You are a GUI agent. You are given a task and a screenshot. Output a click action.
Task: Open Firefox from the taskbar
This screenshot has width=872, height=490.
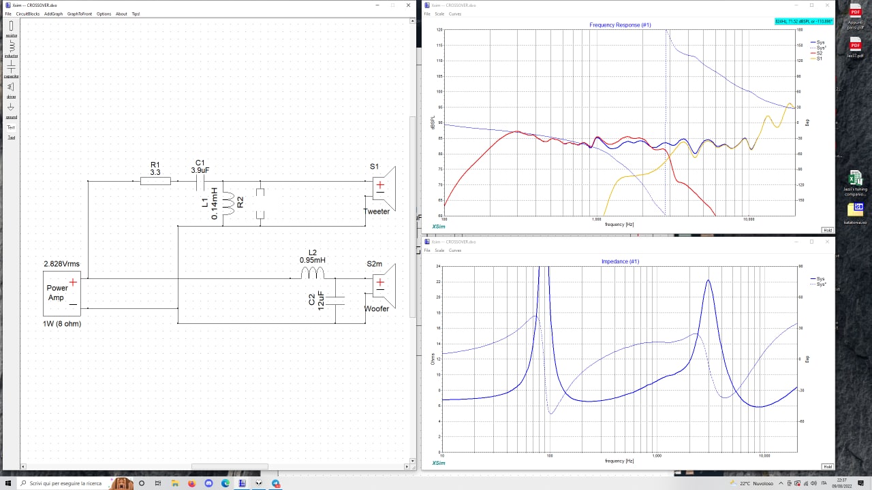coord(191,483)
